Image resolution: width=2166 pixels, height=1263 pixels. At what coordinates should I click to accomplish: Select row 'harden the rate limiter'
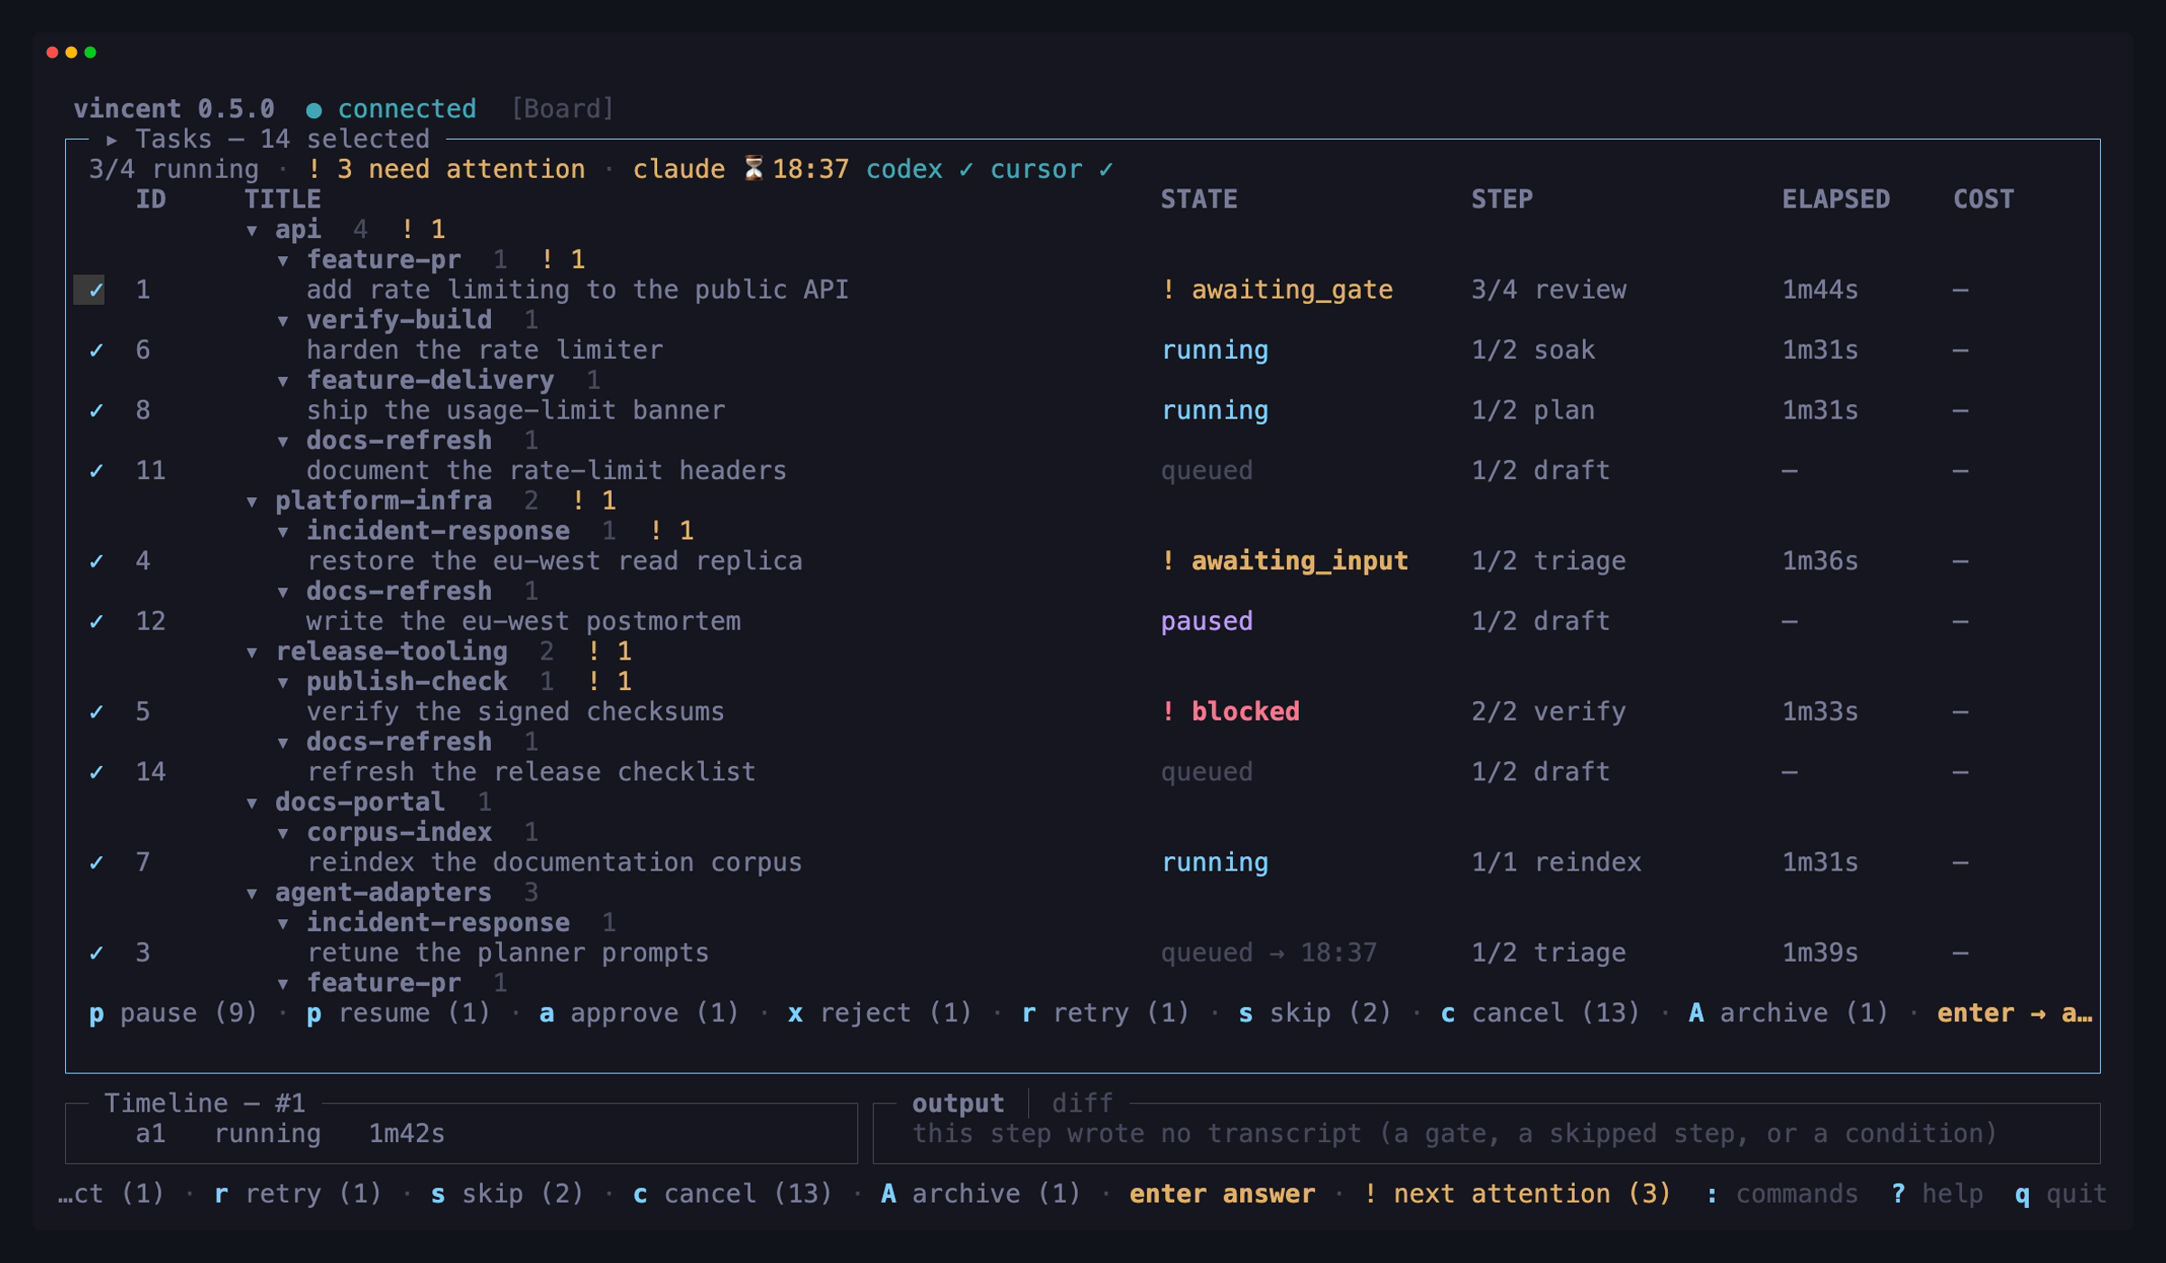point(1083,351)
